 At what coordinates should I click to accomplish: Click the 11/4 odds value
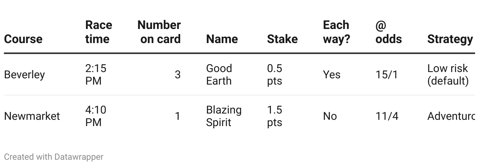coord(387,116)
